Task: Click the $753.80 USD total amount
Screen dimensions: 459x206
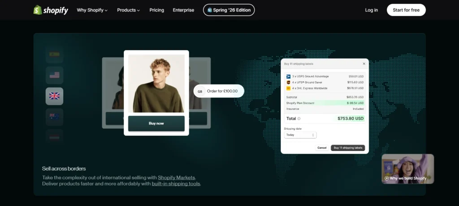Action: tap(351, 118)
